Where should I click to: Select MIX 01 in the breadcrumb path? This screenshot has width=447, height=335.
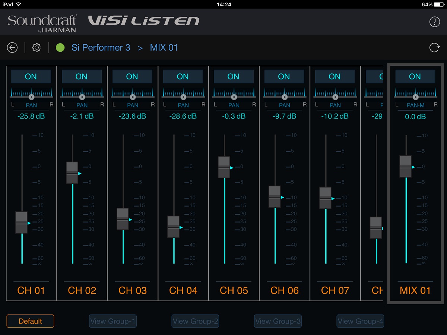tap(164, 48)
